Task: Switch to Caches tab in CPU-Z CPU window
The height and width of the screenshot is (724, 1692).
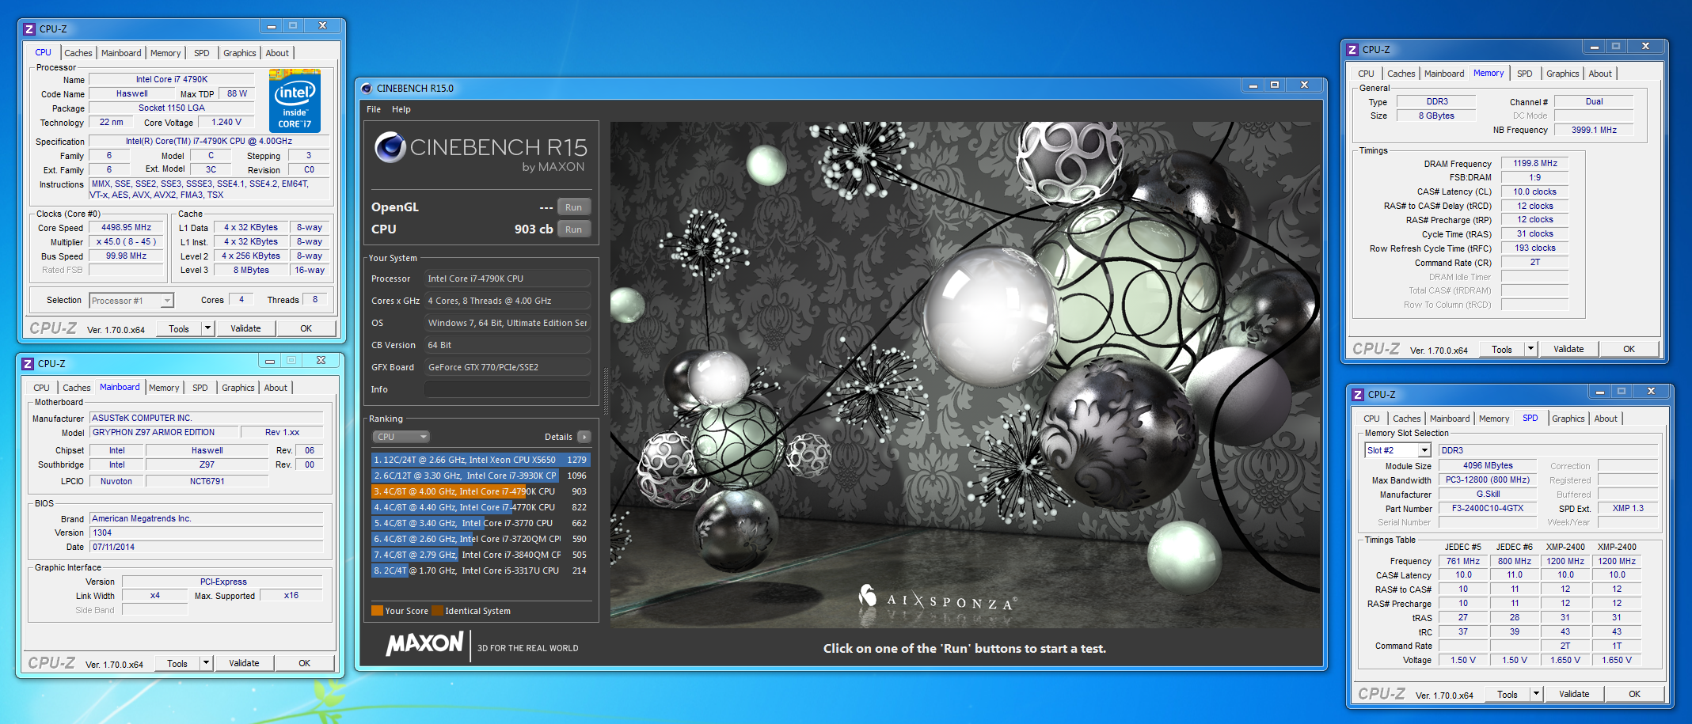Action: (x=78, y=53)
